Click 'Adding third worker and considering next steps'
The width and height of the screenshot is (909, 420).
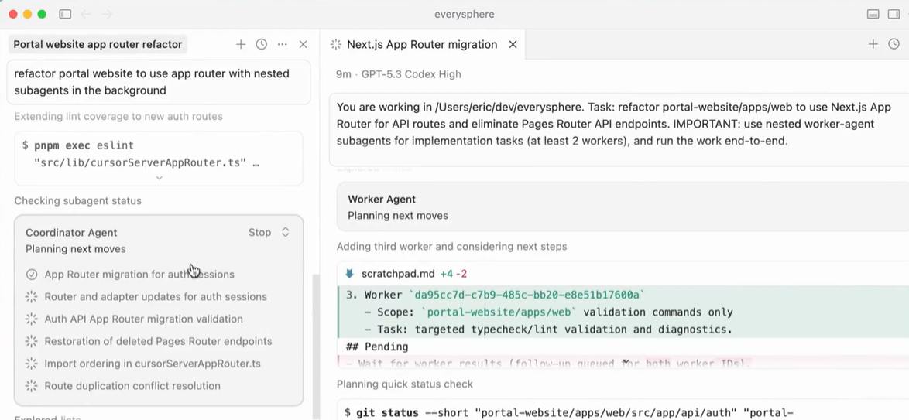[451, 246]
